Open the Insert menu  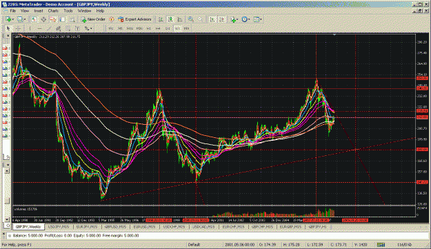click(x=39, y=11)
